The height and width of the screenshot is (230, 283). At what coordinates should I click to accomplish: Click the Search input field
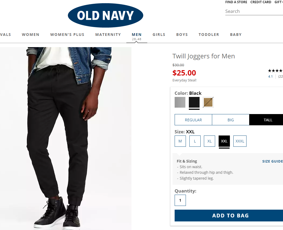(x=253, y=11)
